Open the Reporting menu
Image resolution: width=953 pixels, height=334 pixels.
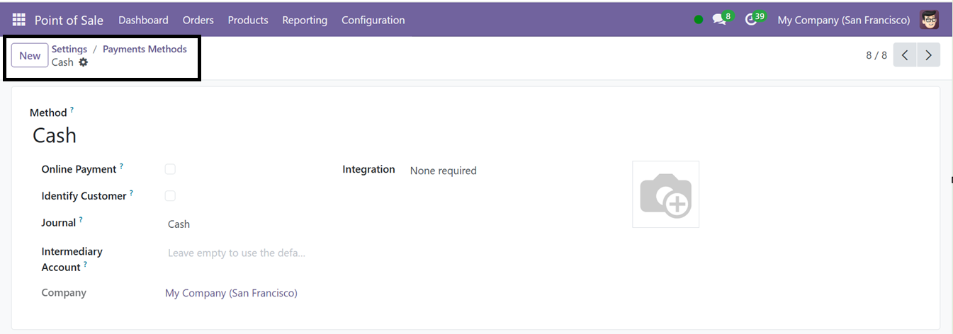tap(305, 20)
